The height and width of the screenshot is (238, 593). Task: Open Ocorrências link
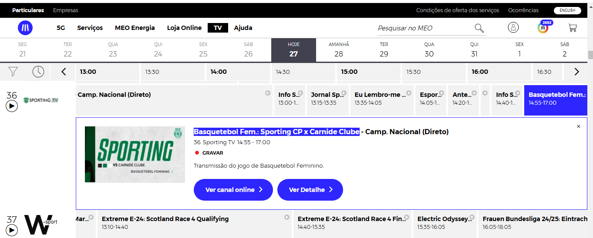pyautogui.click(x=523, y=10)
